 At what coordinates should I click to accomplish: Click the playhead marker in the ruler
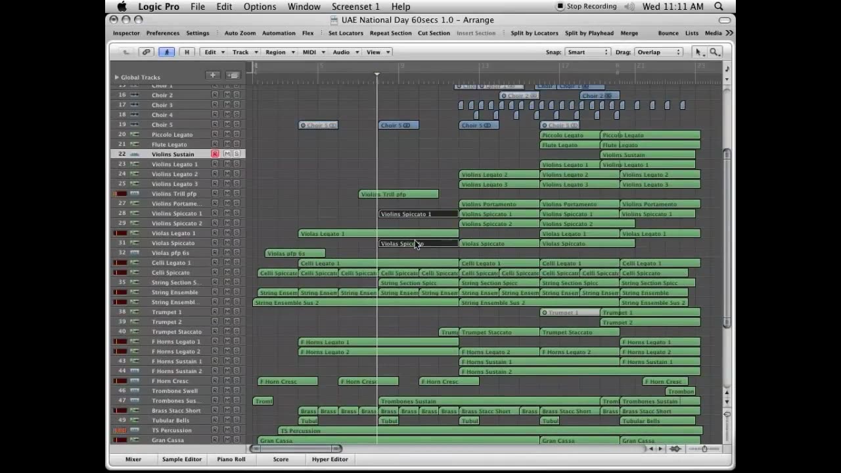[376, 74]
